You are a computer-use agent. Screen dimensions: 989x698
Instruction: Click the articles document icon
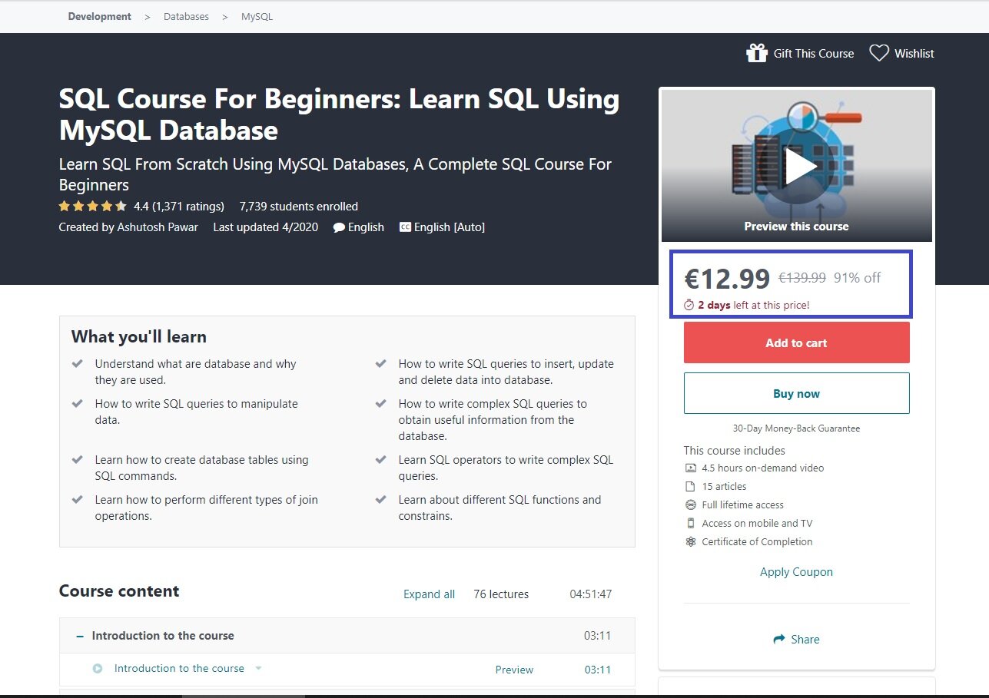690,486
